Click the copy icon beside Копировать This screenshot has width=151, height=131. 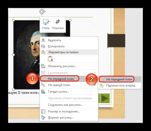[x=43, y=46]
